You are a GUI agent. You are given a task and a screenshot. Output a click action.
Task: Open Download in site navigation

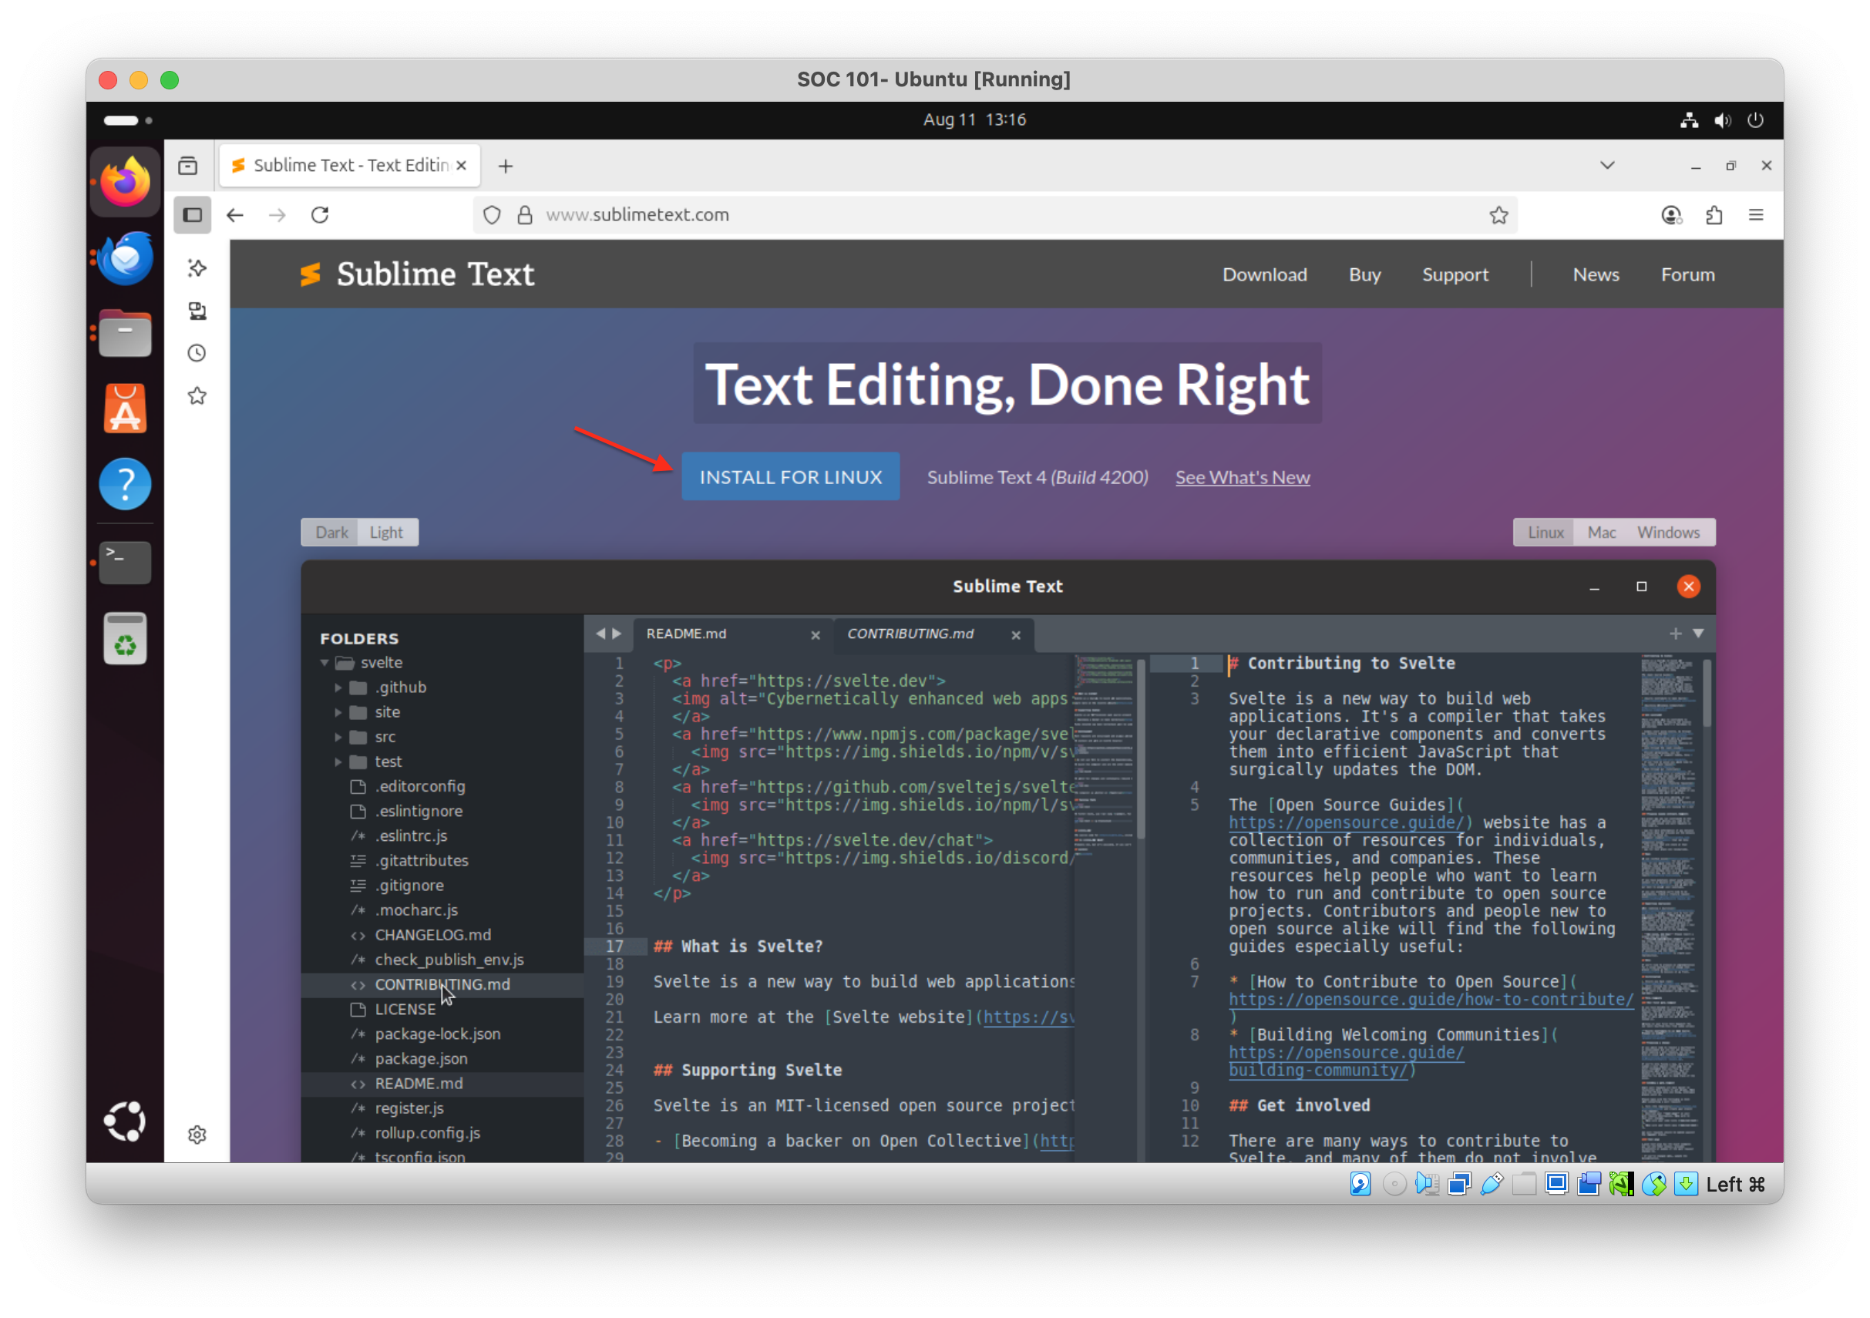pos(1264,274)
